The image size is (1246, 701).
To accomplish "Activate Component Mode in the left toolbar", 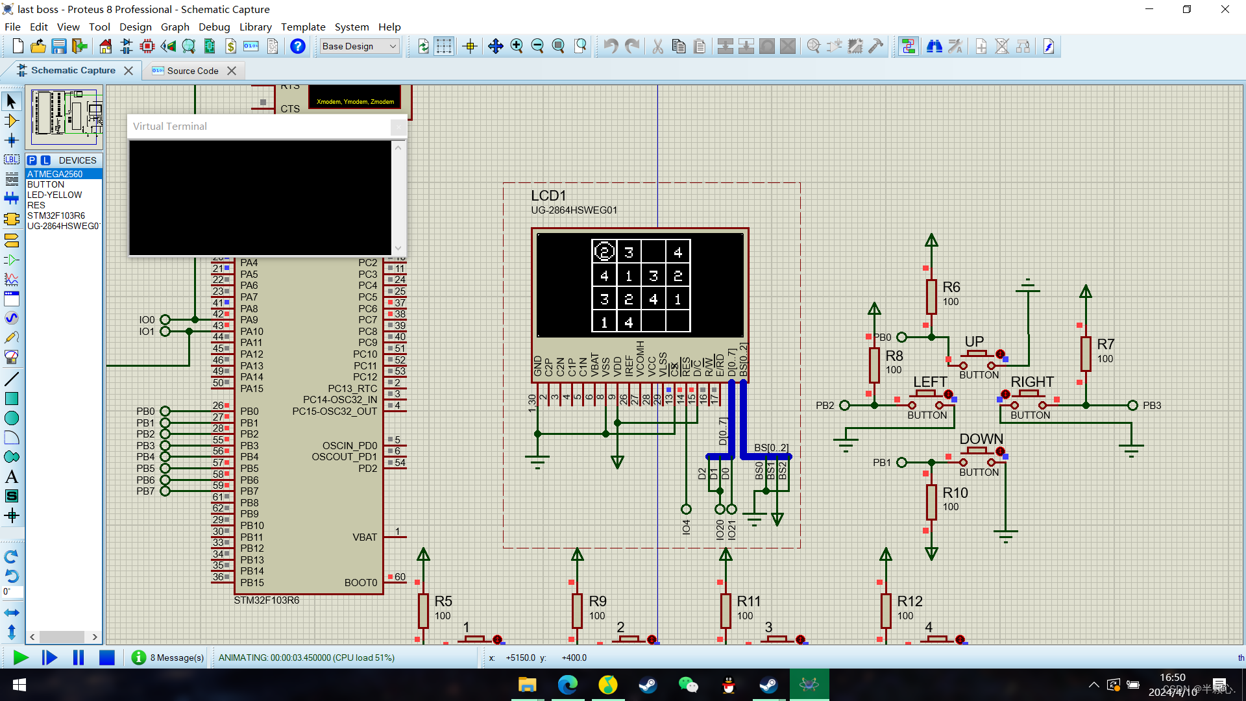I will click(11, 121).
